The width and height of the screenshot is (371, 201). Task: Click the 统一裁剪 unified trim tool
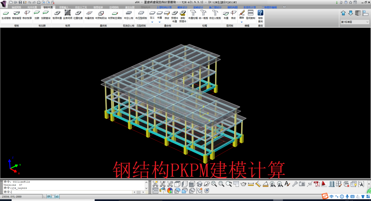[x=203, y=15]
